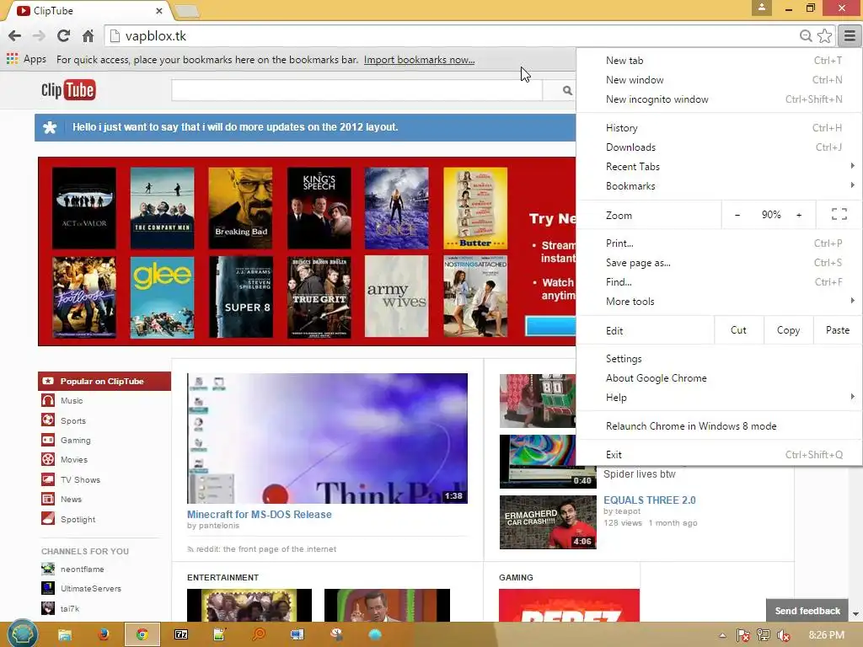
Task: Open EQUALS THREE 2.0 video link
Action: tap(650, 500)
